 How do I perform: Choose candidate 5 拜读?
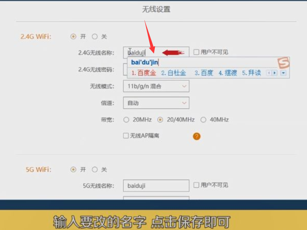[251, 73]
